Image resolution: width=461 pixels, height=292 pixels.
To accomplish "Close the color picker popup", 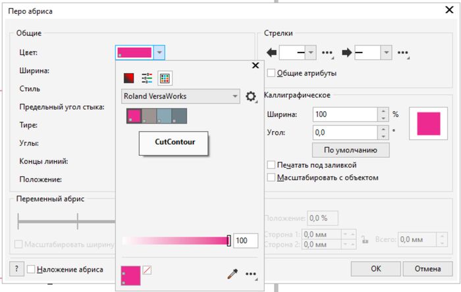I will coord(256,65).
